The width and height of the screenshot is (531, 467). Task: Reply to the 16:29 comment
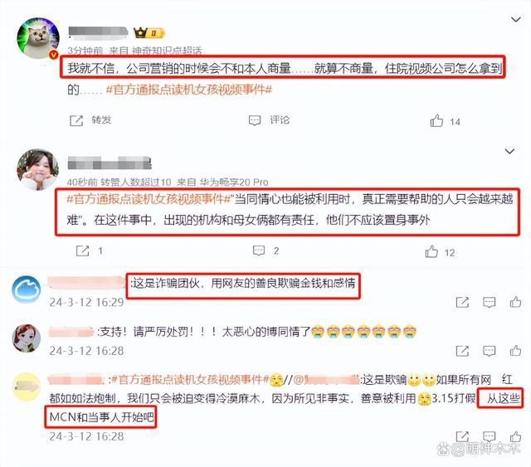point(489,302)
